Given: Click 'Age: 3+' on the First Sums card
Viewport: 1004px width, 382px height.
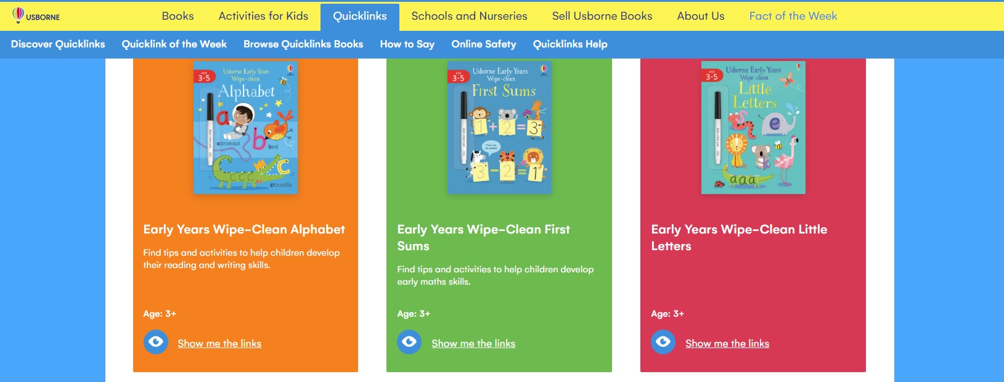Looking at the screenshot, I should [x=414, y=314].
